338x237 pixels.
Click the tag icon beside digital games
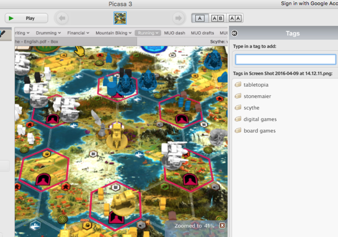(x=238, y=119)
